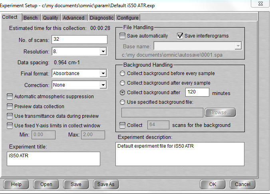Toggle Use transmittance data during preview
This screenshot has height=194, width=270.
(x=10, y=116)
